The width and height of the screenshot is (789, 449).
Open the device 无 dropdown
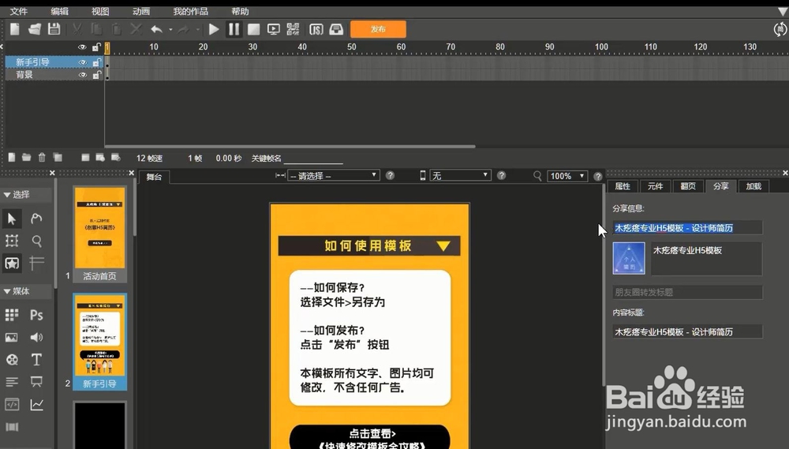click(460, 176)
